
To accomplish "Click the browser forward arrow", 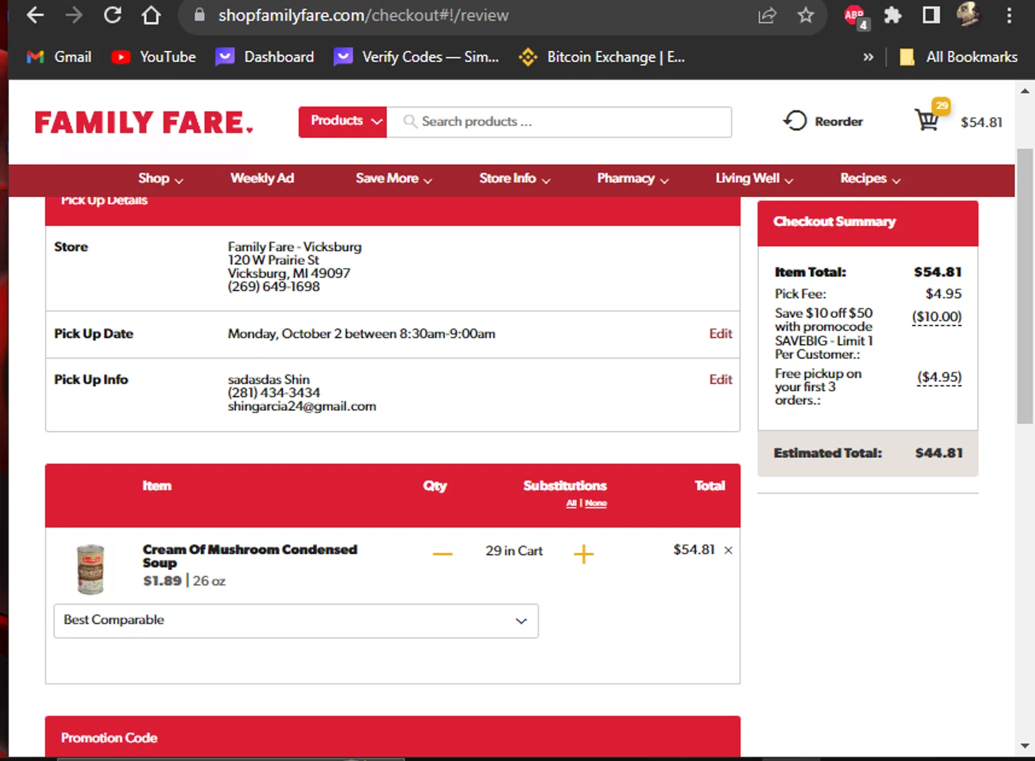I will click(x=73, y=15).
